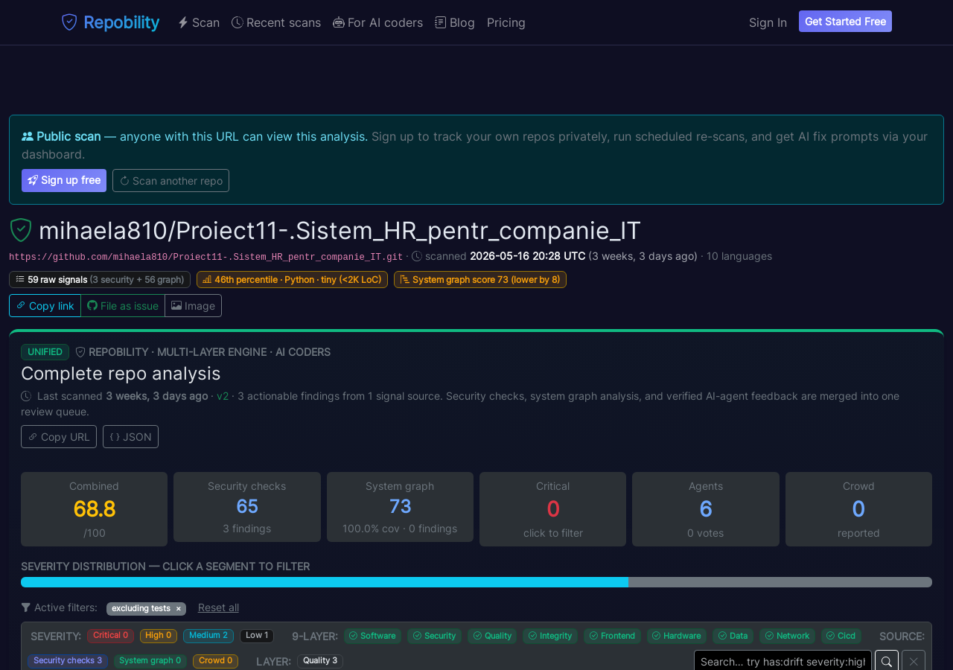Click the Image export button

pyautogui.click(x=194, y=305)
